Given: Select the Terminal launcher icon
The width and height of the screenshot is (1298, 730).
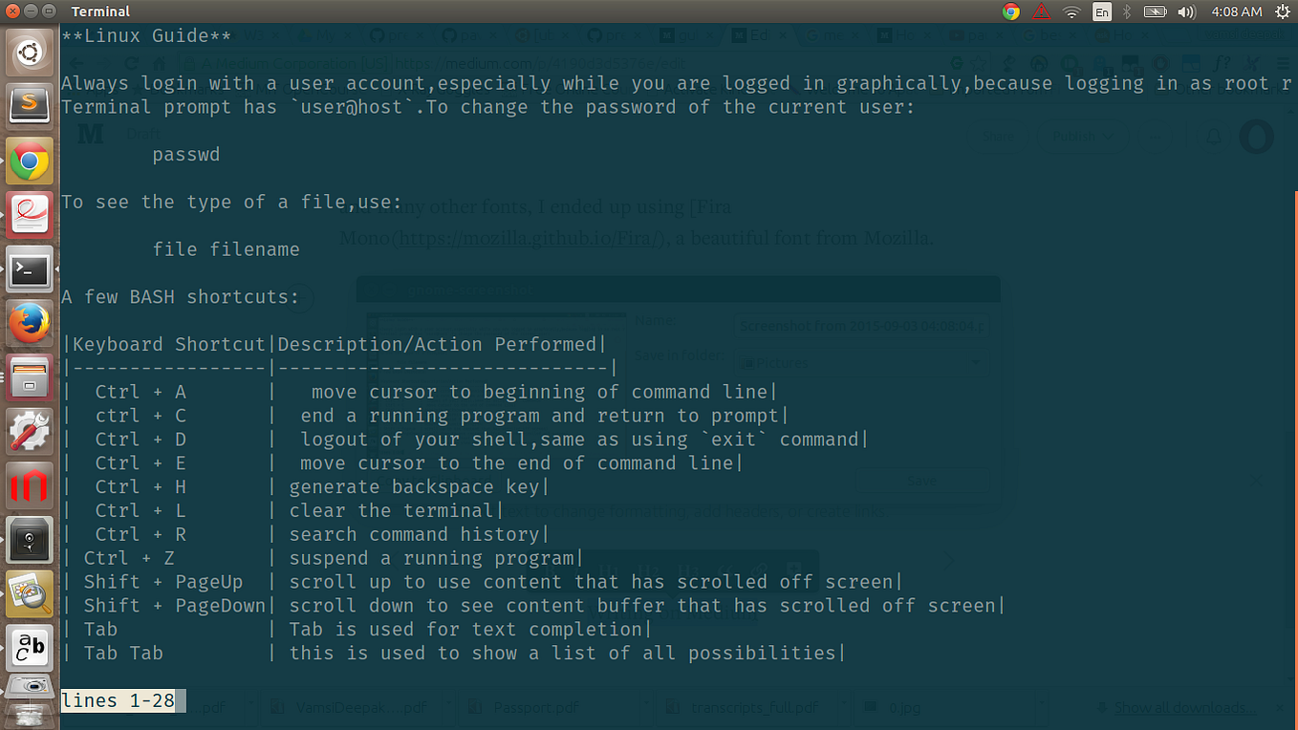Looking at the screenshot, I should [x=30, y=270].
